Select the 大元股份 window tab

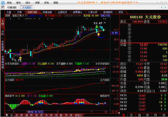pos(26,8)
